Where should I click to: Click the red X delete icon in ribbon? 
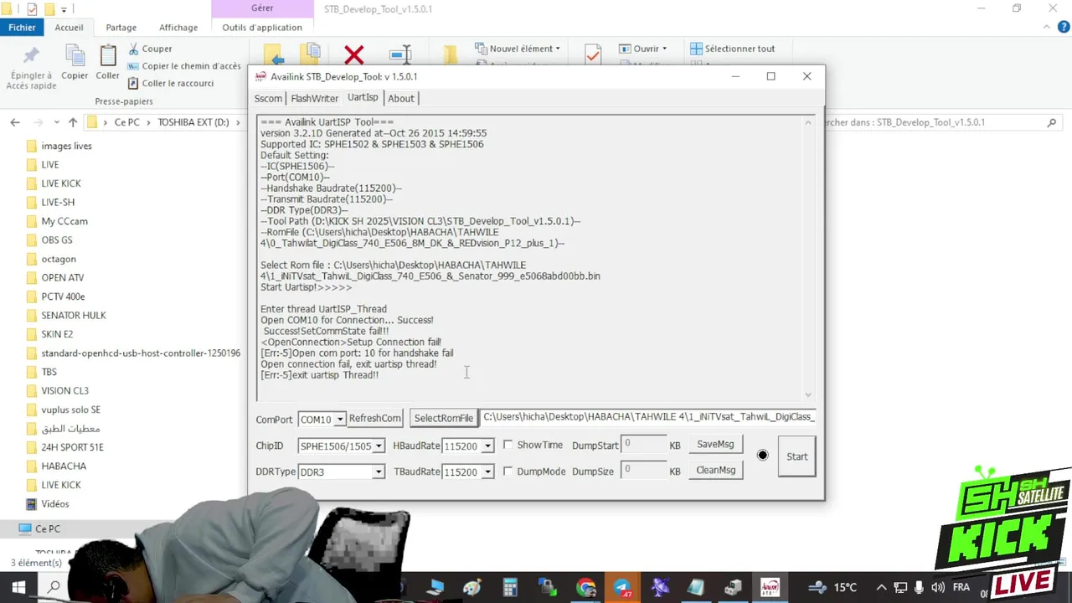pos(354,55)
